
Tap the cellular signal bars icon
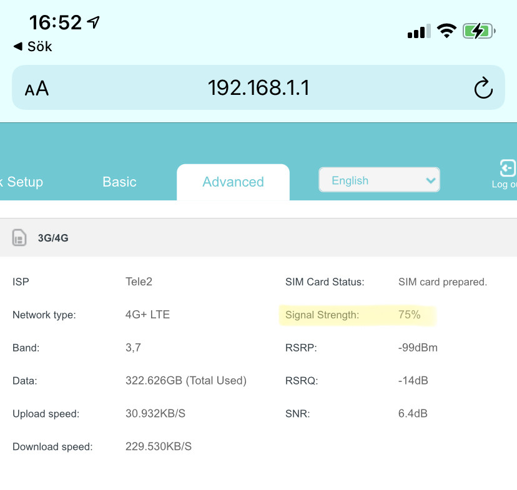(x=419, y=32)
